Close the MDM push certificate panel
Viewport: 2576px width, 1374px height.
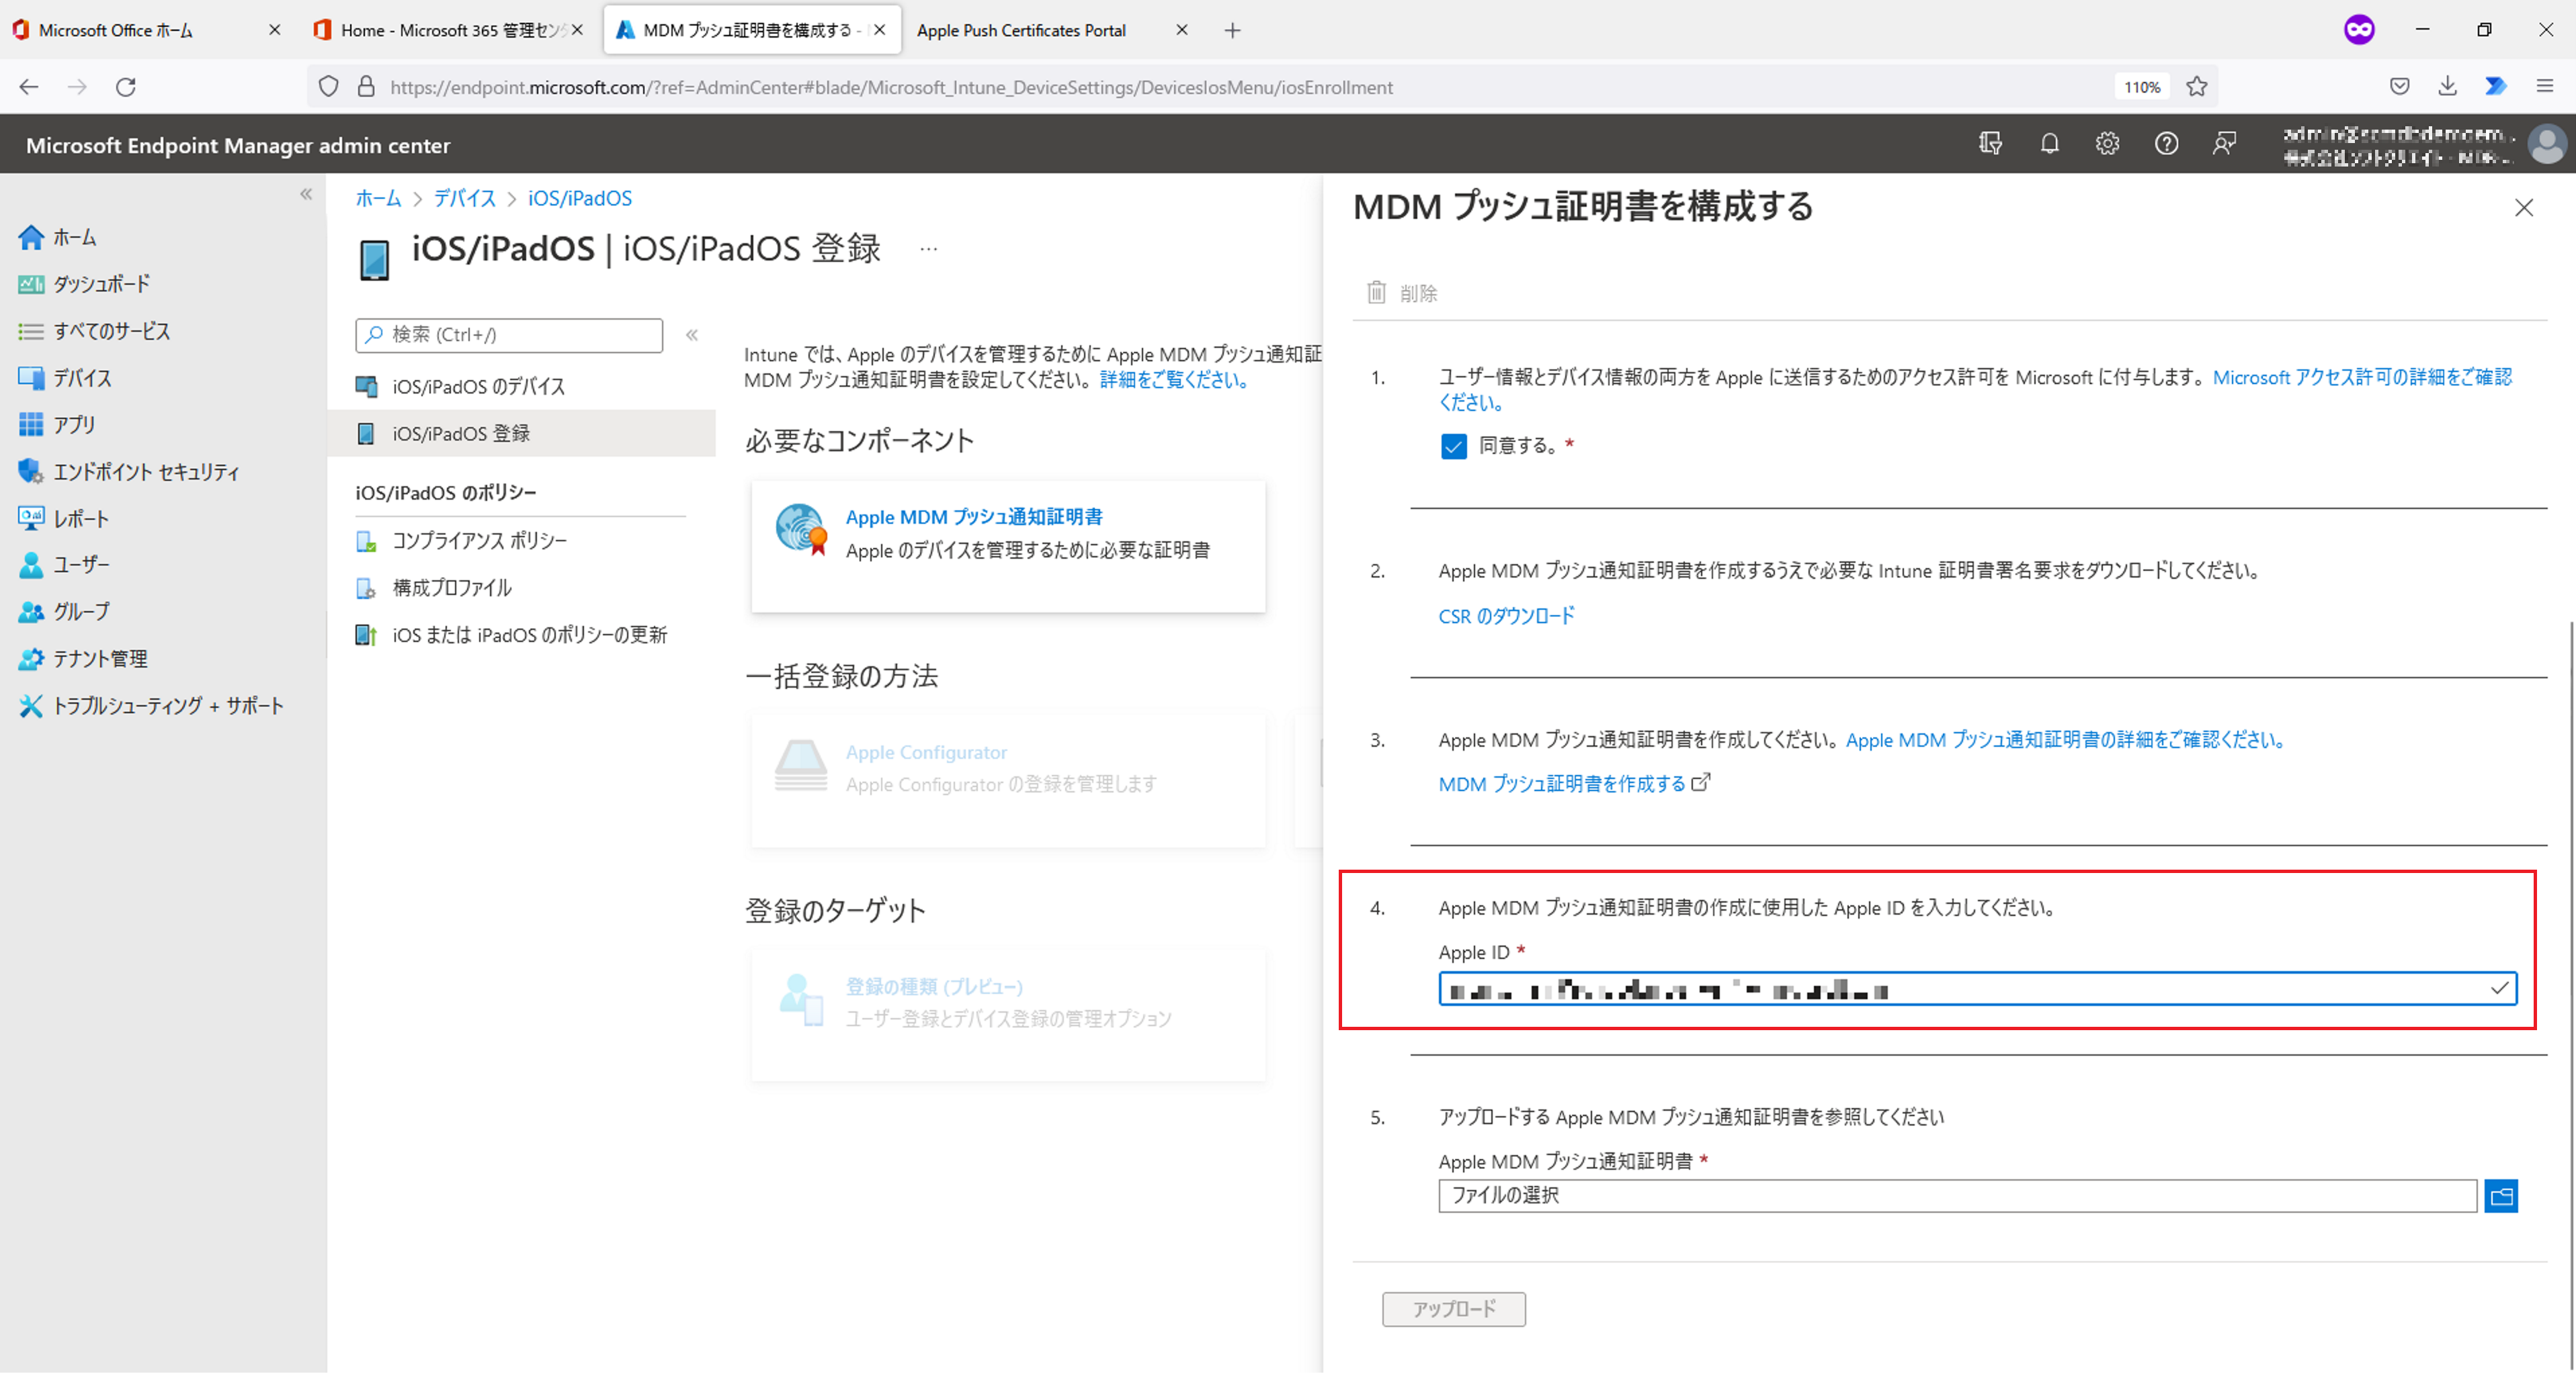[2523, 208]
